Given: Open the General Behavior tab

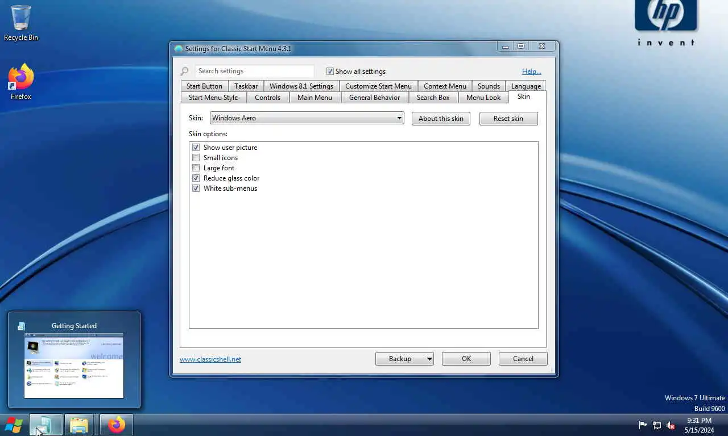Looking at the screenshot, I should tap(374, 98).
